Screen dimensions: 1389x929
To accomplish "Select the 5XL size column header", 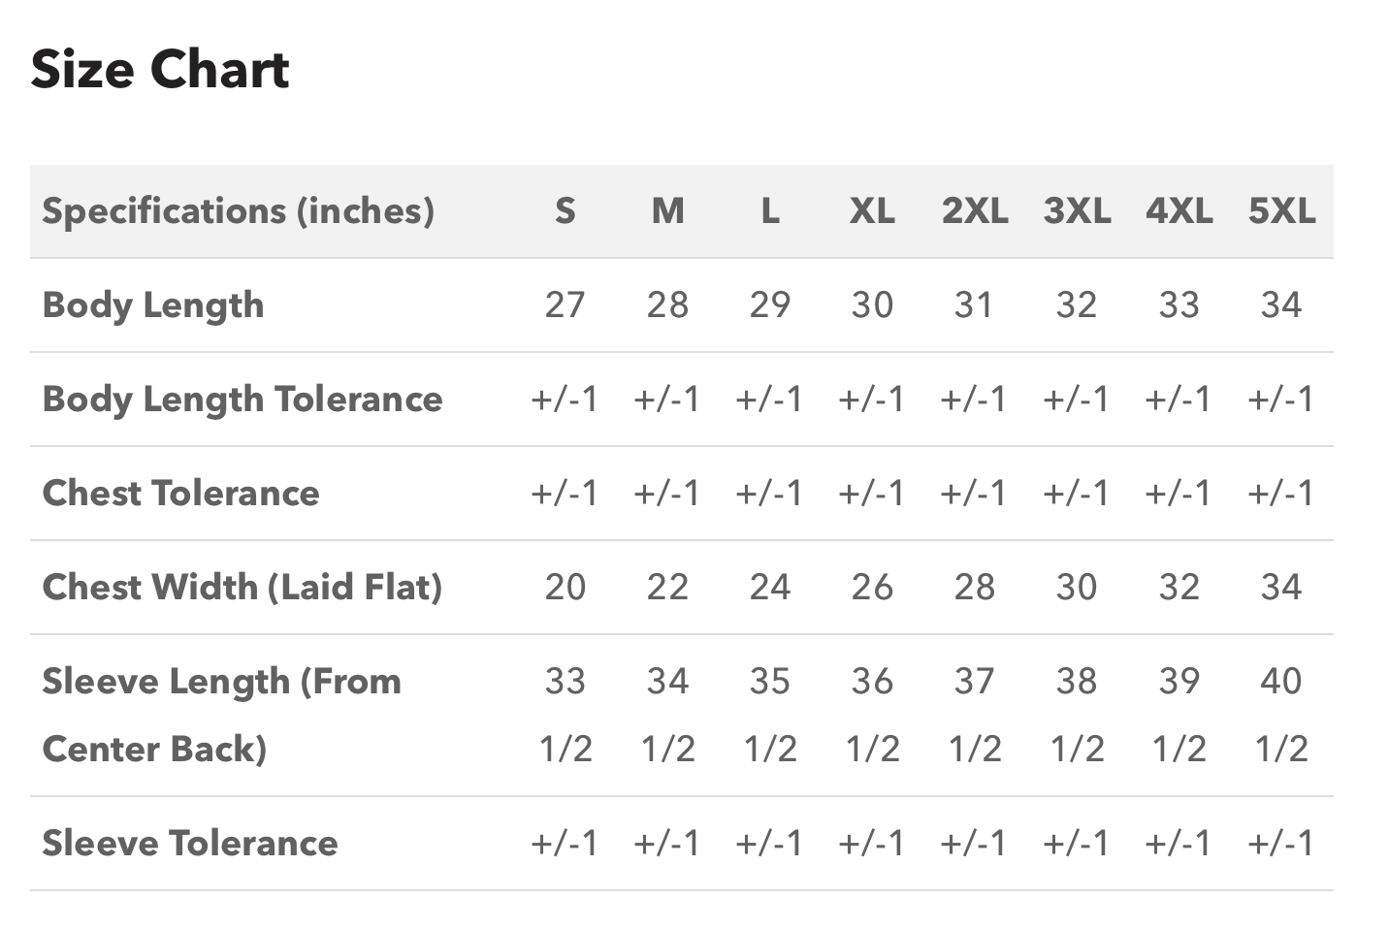I will pyautogui.click(x=1281, y=210).
